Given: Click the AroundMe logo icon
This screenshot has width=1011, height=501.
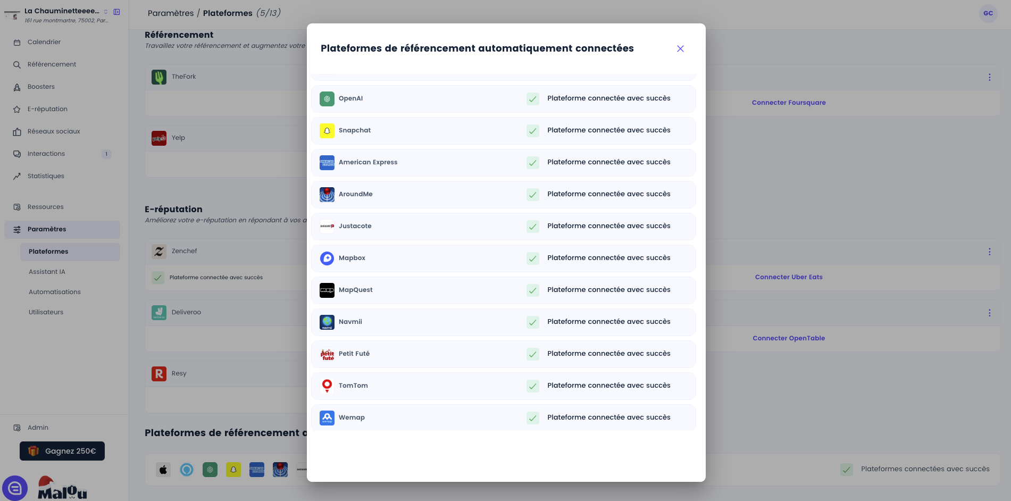Looking at the screenshot, I should pyautogui.click(x=327, y=195).
